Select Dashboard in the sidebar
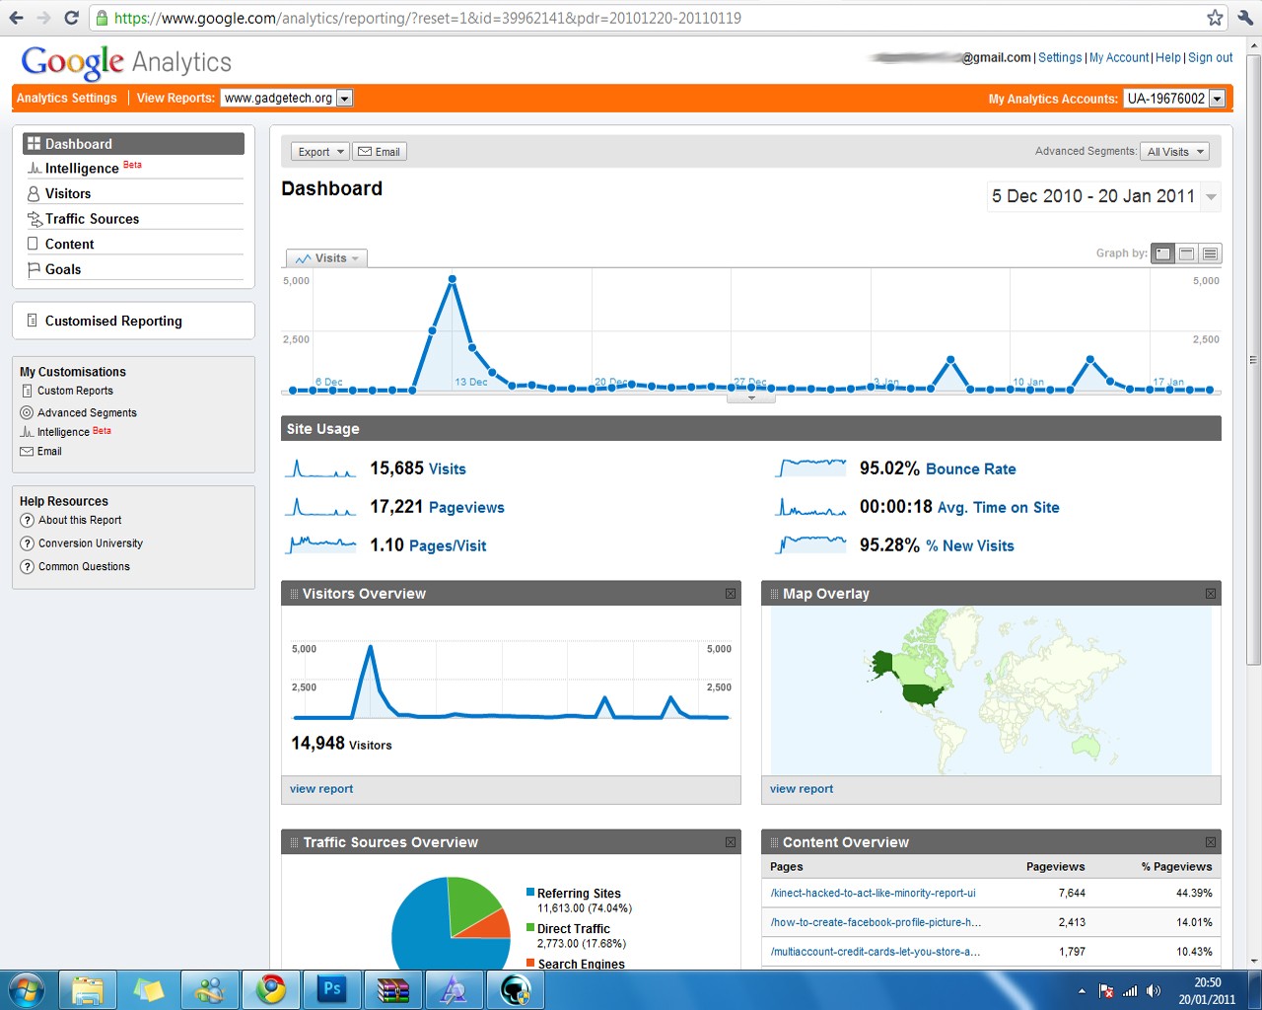1262x1010 pixels. click(133, 144)
